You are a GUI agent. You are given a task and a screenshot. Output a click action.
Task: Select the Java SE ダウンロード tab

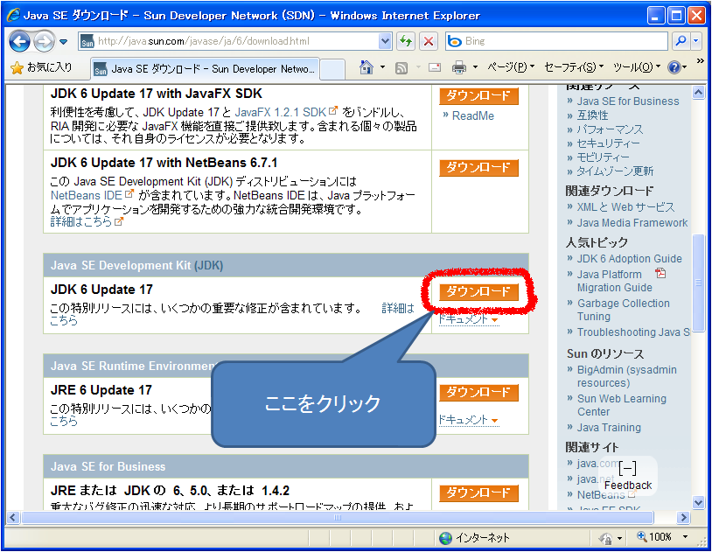pyautogui.click(x=205, y=69)
